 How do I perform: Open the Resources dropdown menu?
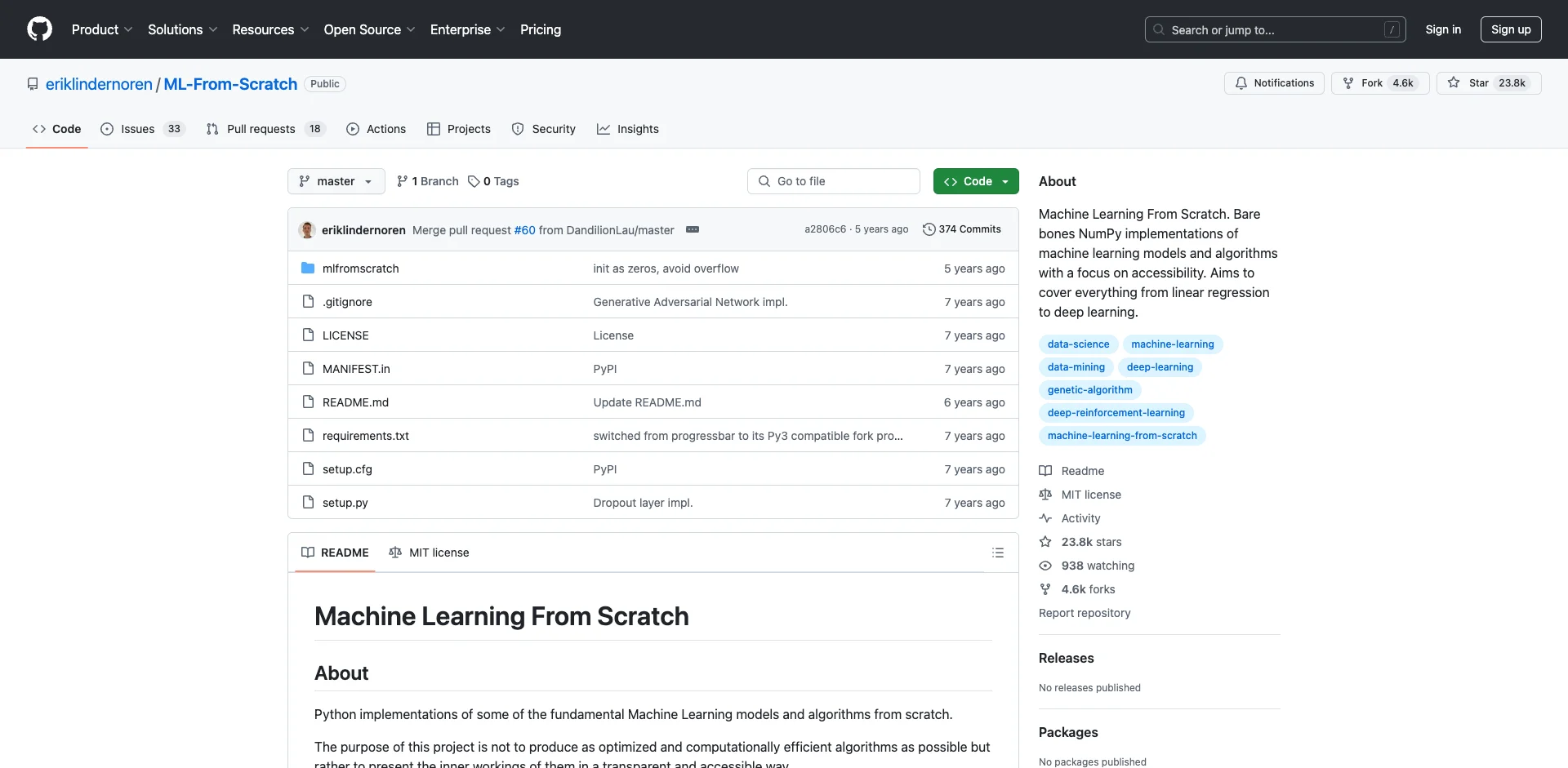(270, 29)
